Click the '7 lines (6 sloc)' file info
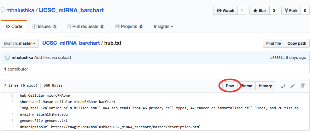 pyautogui.click(x=20, y=86)
